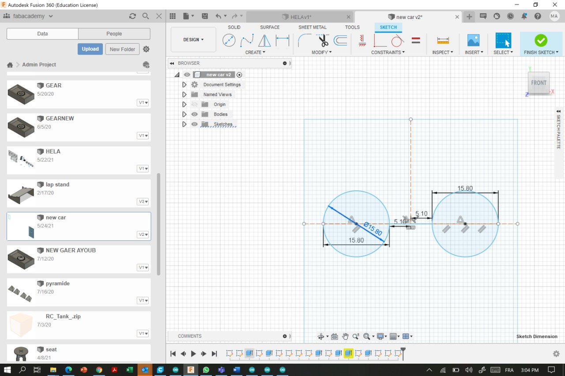
Task: Click the yellow highlighted timeline feature
Action: coord(348,354)
